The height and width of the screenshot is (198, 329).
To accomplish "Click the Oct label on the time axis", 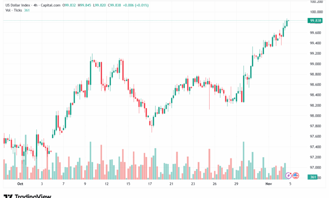I will 20,184.
